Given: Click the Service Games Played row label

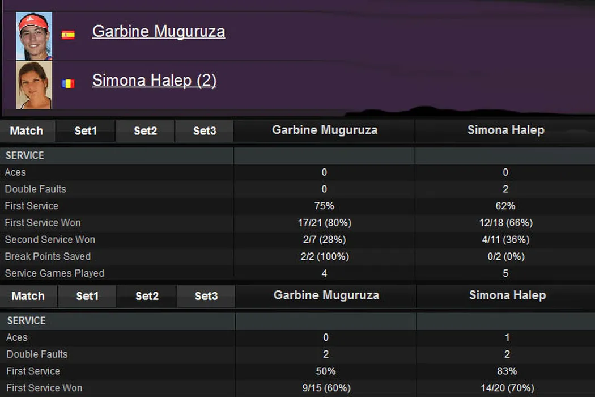Looking at the screenshot, I should click(54, 273).
